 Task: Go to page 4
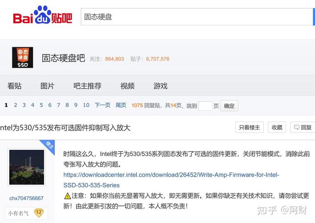tap(33, 105)
